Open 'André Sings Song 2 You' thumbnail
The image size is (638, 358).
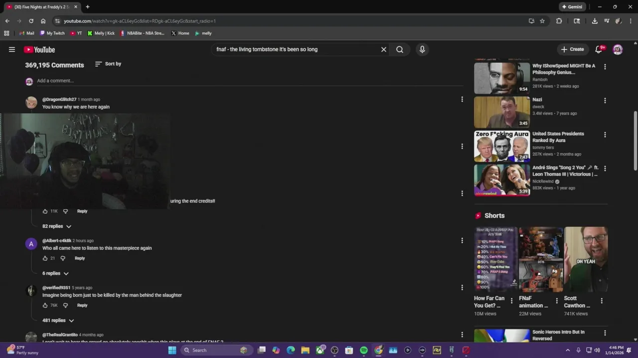click(x=502, y=180)
